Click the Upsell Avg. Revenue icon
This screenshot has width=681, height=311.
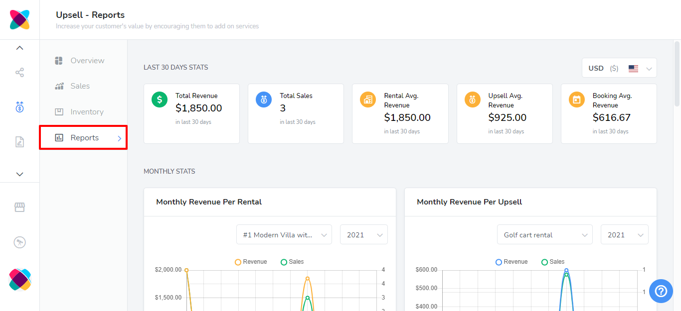pos(473,100)
